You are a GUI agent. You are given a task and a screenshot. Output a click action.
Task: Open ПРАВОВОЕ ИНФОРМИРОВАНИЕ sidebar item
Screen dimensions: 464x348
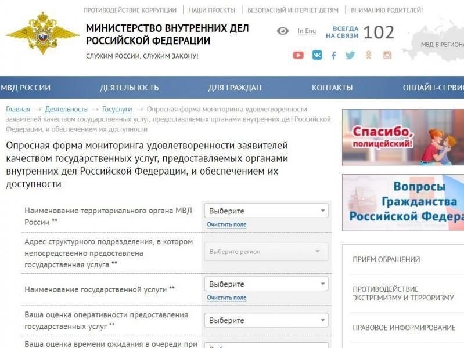click(x=404, y=328)
